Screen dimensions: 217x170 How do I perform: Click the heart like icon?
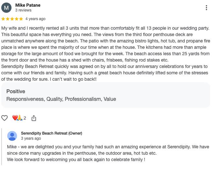[4, 118]
